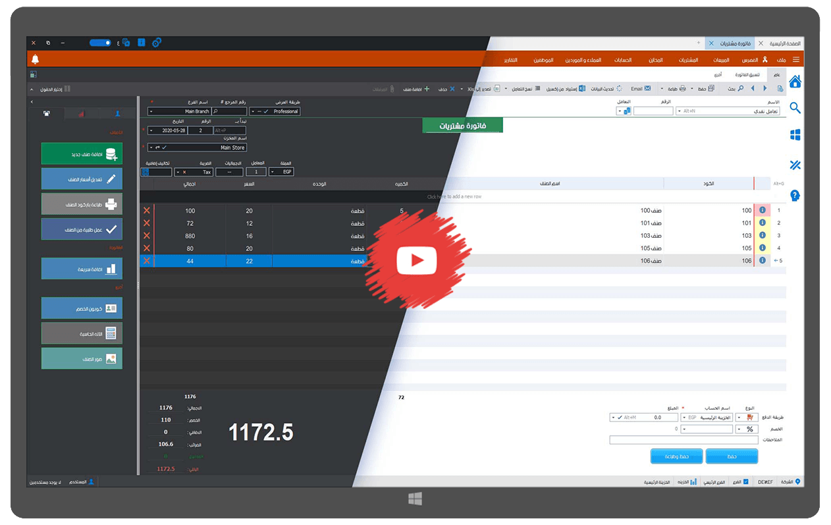The height and width of the screenshot is (525, 831).
Task: Toggle the blue switch in title bar
Action: coord(100,43)
